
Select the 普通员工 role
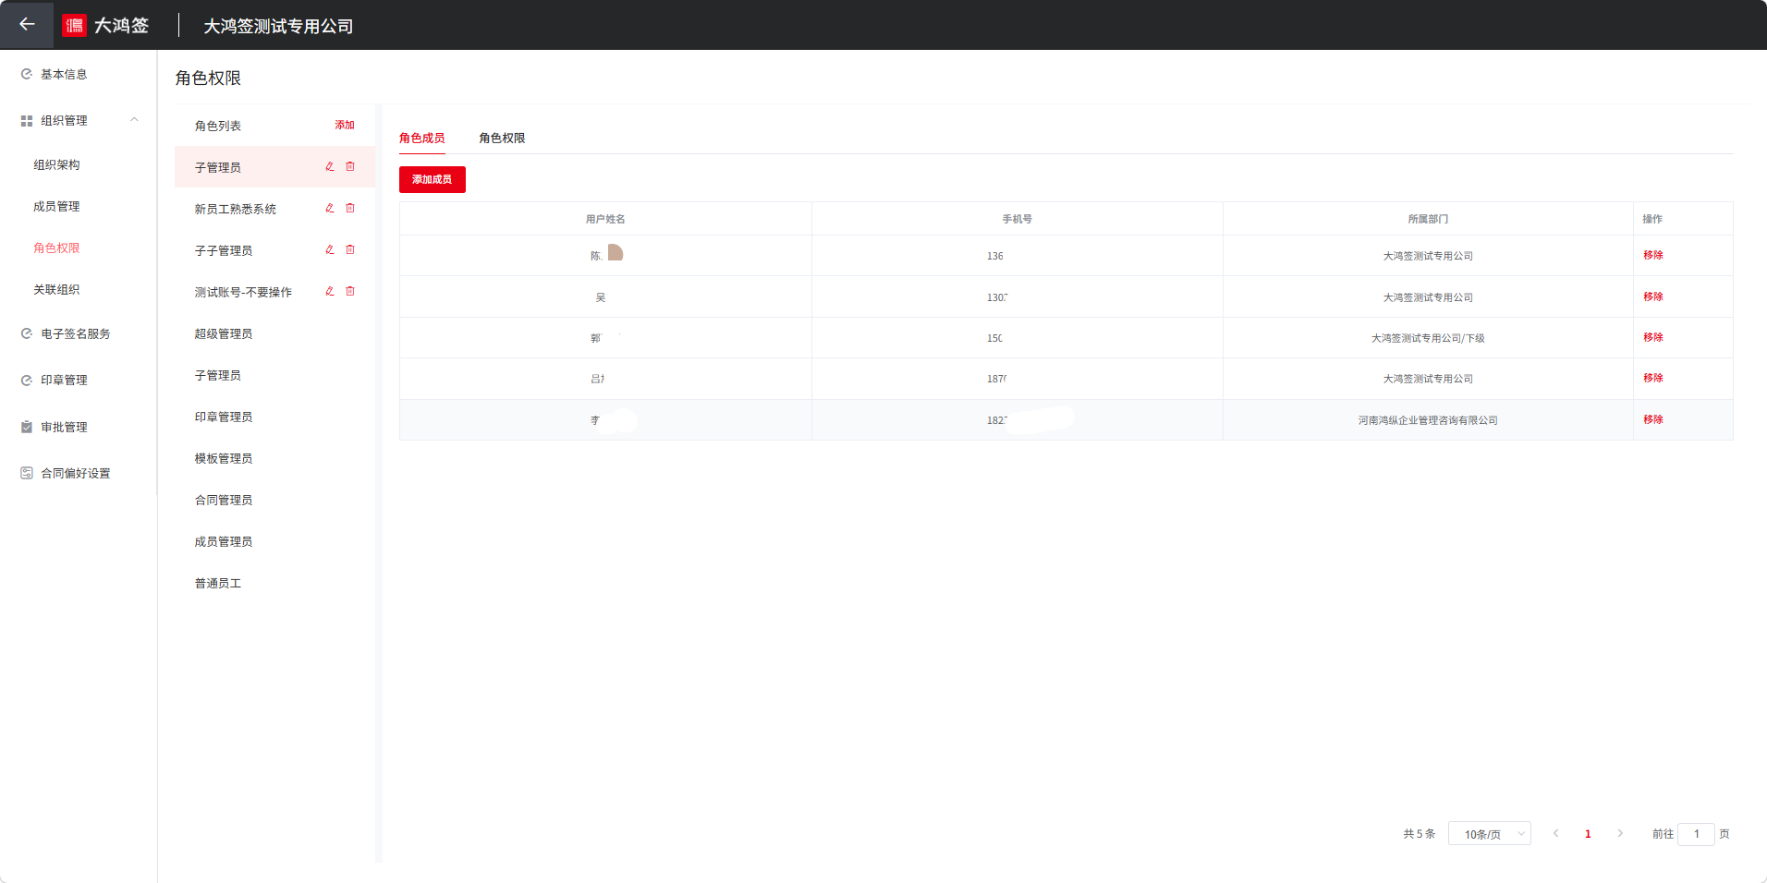pos(218,584)
